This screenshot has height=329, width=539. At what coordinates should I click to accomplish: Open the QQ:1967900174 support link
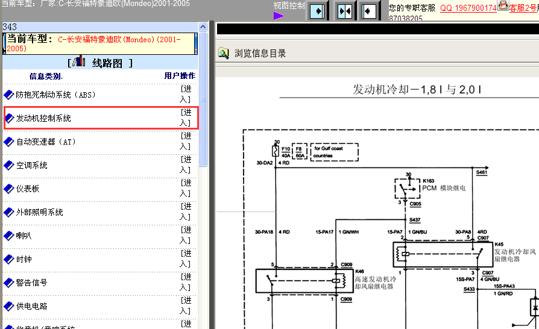tap(468, 8)
